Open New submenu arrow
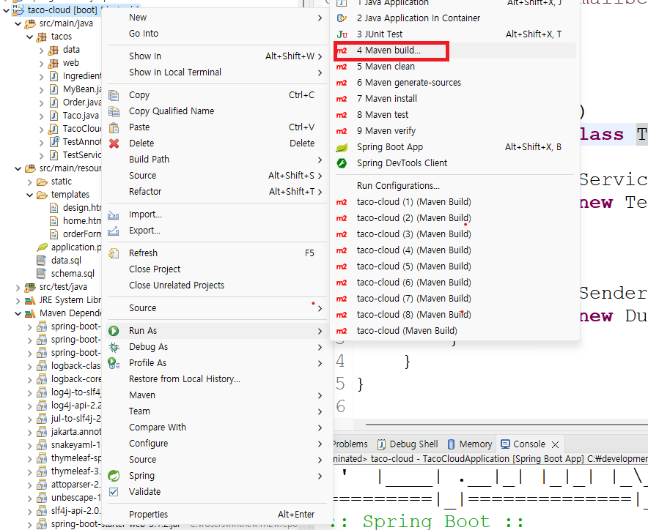648x530 pixels. click(x=320, y=18)
